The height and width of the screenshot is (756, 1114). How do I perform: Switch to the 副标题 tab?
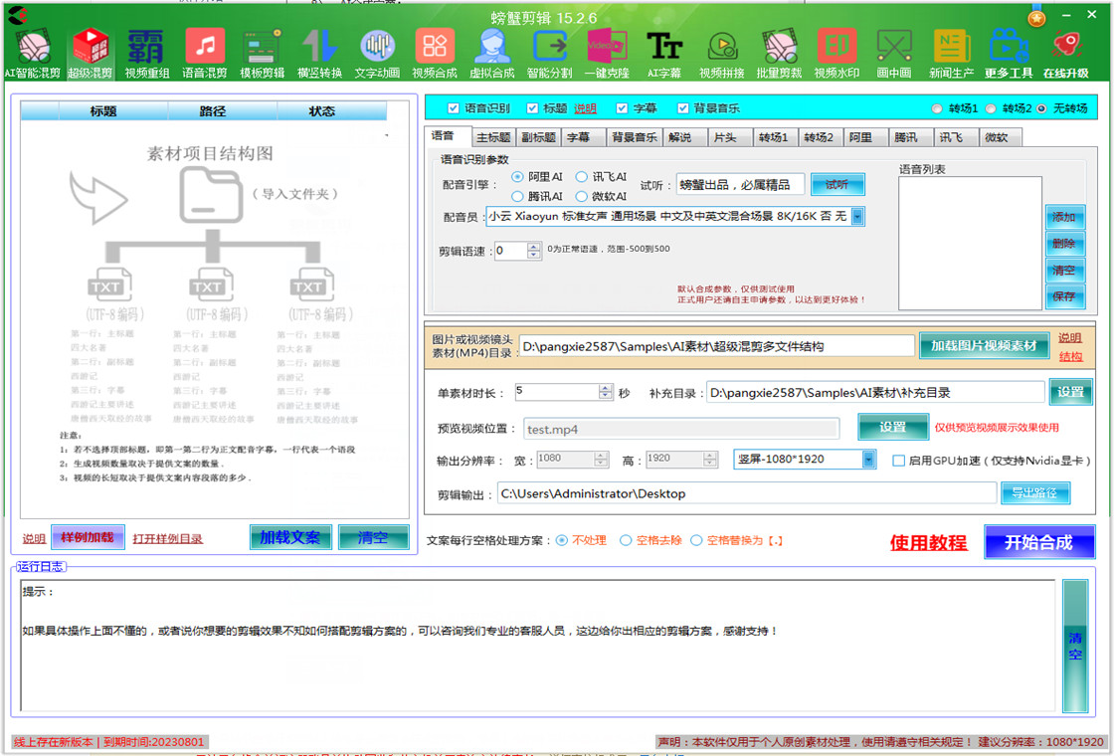point(538,138)
